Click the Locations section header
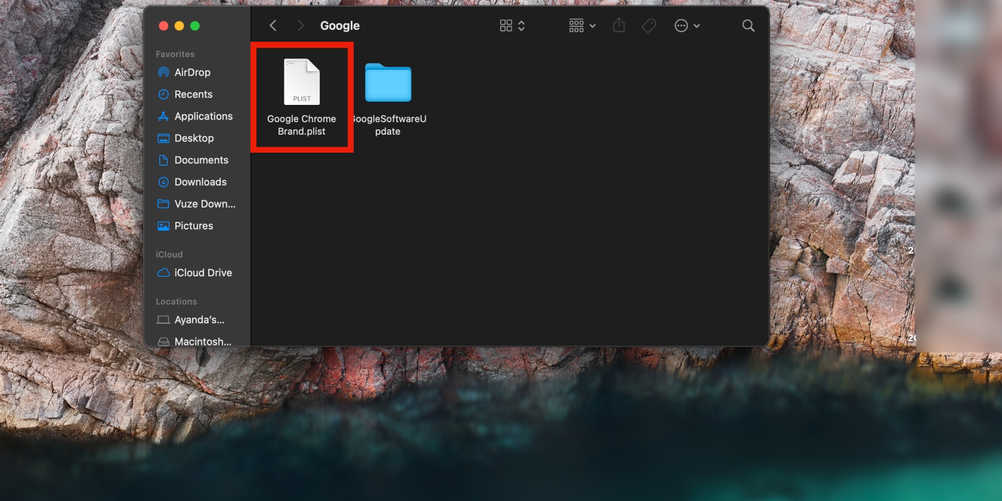The height and width of the screenshot is (501, 1002). [177, 302]
